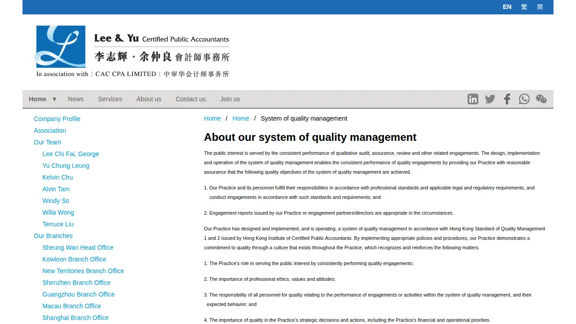Image resolution: width=576 pixels, height=324 pixels.
Task: Expand the Home menu dropdown arrow
Action: tap(54, 99)
